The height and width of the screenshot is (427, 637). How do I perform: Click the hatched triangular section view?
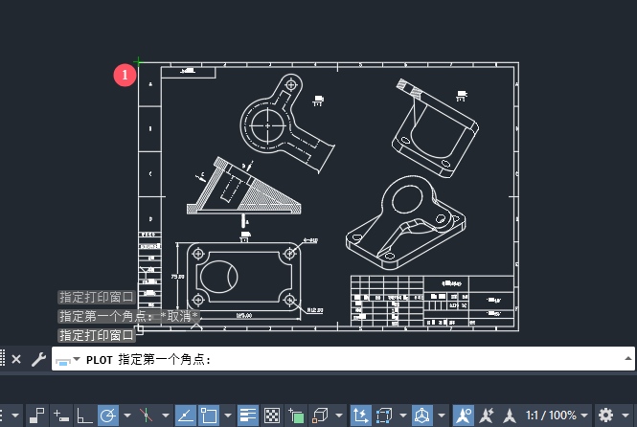[243, 187]
